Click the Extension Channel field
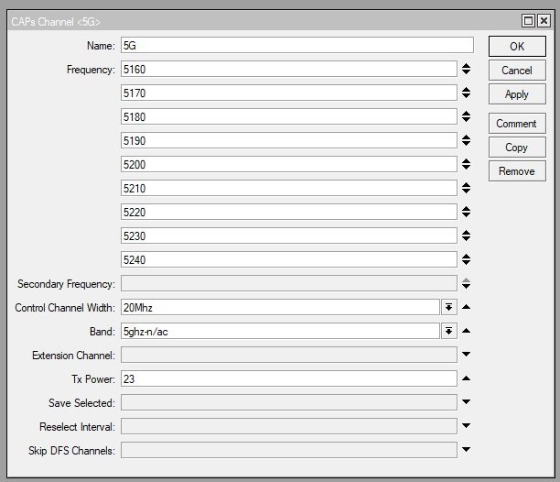 tap(288, 355)
